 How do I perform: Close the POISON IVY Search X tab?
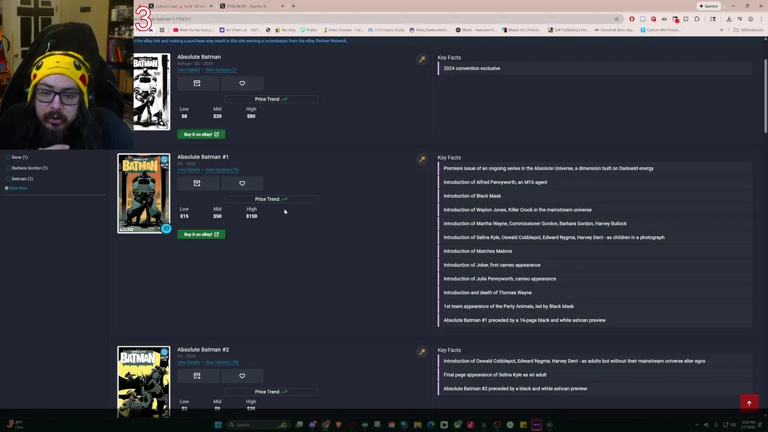click(283, 6)
